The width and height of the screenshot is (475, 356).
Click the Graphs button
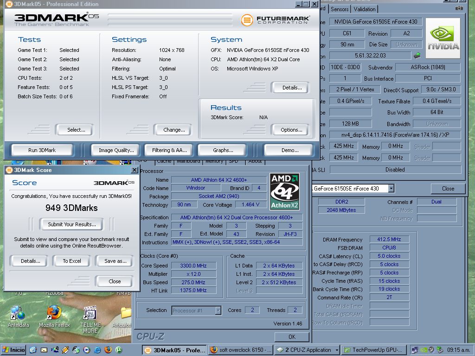click(x=223, y=150)
